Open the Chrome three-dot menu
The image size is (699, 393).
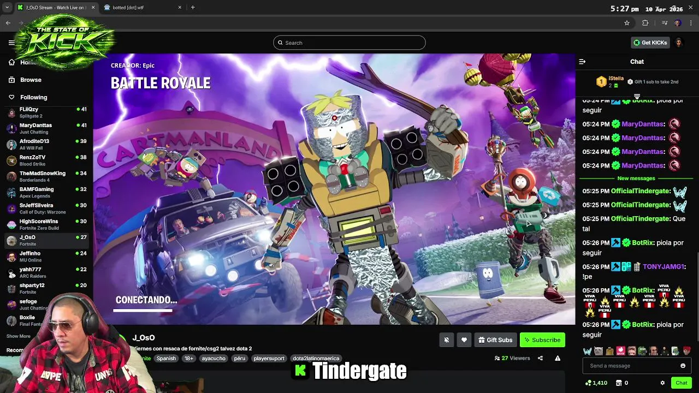691,23
